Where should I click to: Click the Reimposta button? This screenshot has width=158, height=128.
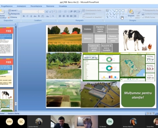click(x=14, y=14)
